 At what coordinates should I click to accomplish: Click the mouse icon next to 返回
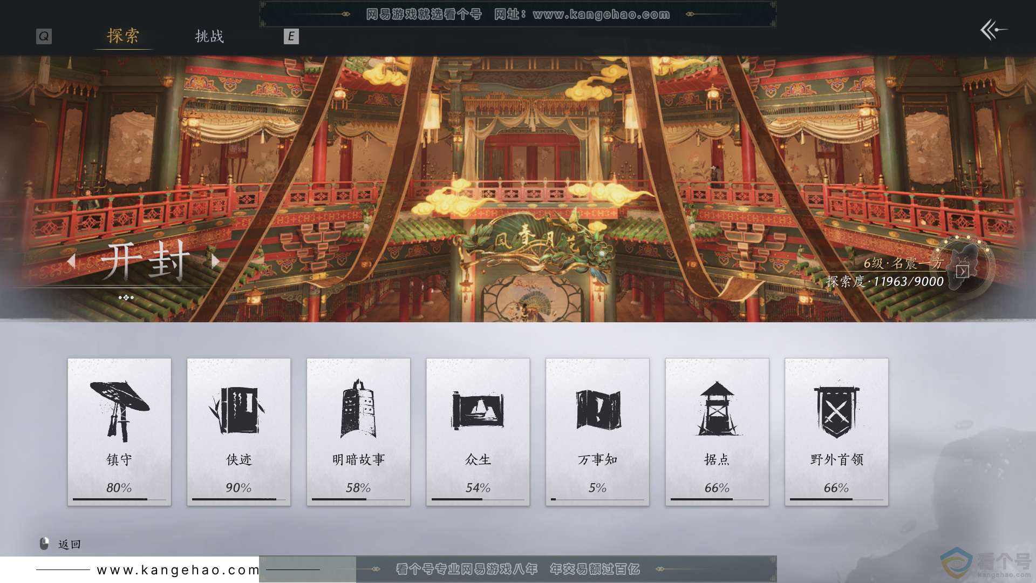pyautogui.click(x=44, y=544)
